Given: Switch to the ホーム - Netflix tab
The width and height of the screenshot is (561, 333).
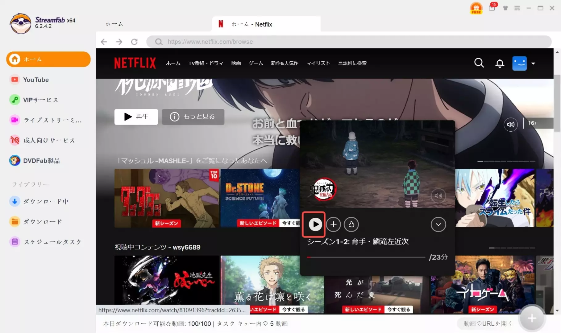Looking at the screenshot, I should pyautogui.click(x=266, y=24).
